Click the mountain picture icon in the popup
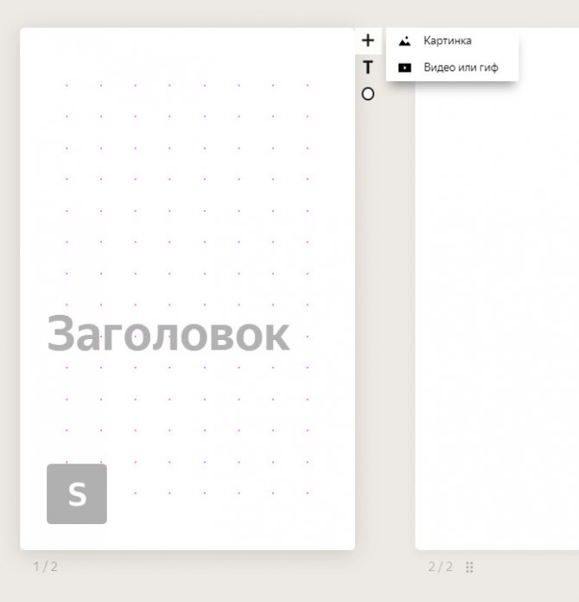 coord(404,41)
